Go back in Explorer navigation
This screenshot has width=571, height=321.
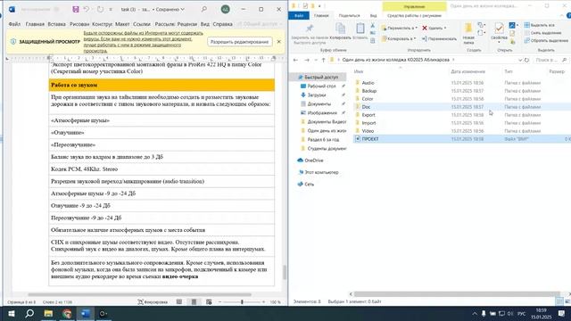pos(295,60)
